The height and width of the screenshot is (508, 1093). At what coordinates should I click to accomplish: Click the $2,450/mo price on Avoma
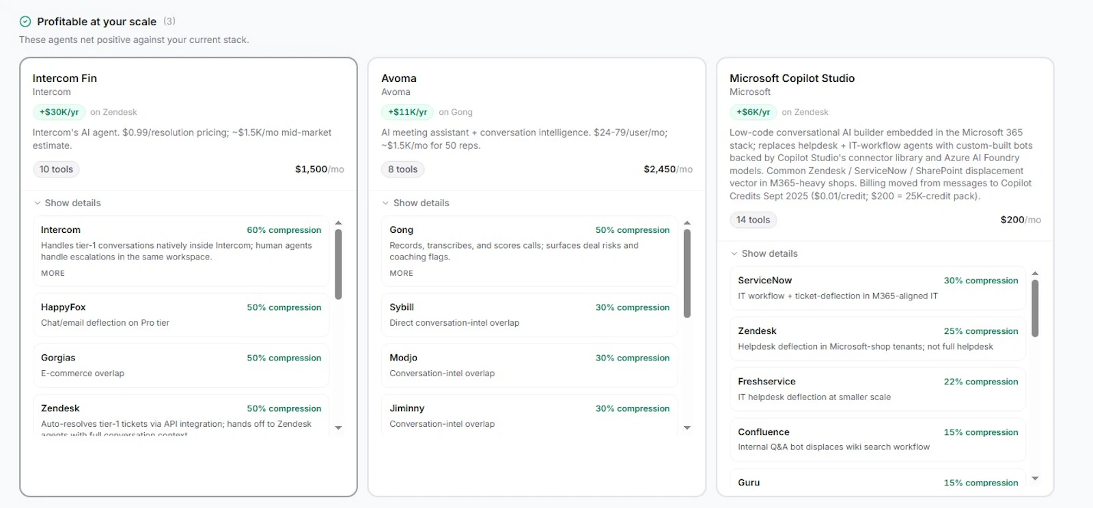coord(668,169)
